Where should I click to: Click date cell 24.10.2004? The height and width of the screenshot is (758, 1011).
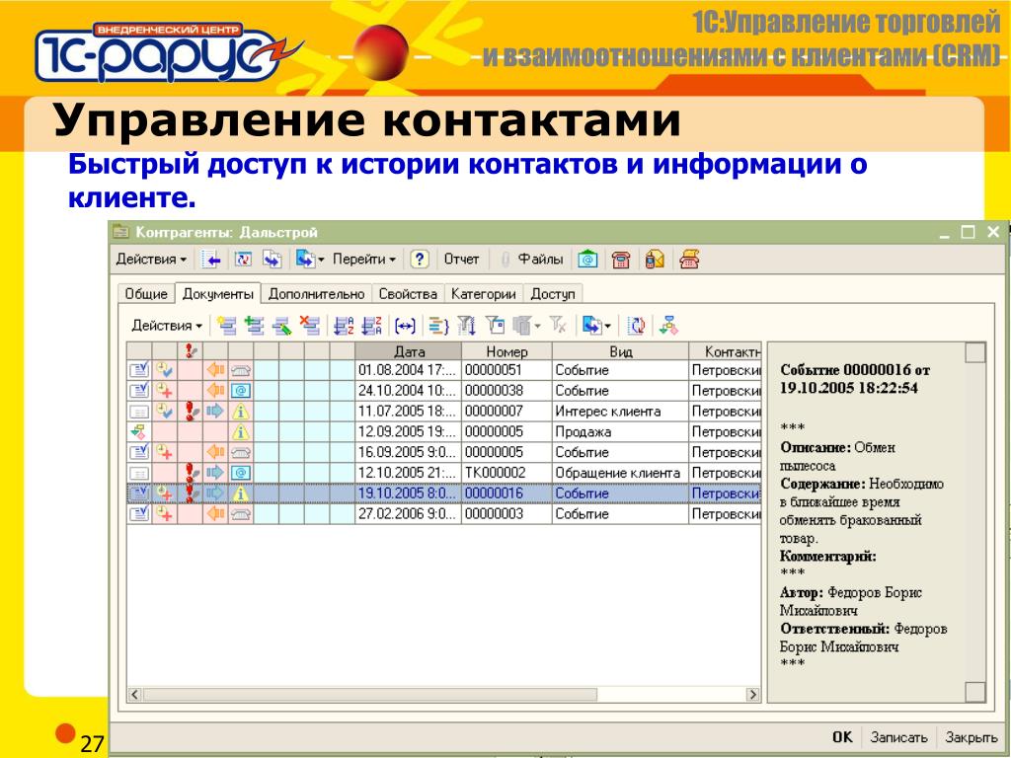pos(408,391)
